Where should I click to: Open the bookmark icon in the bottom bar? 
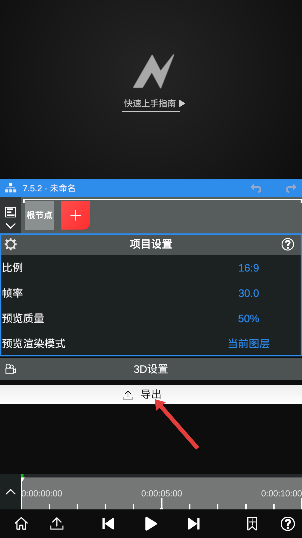point(252,524)
